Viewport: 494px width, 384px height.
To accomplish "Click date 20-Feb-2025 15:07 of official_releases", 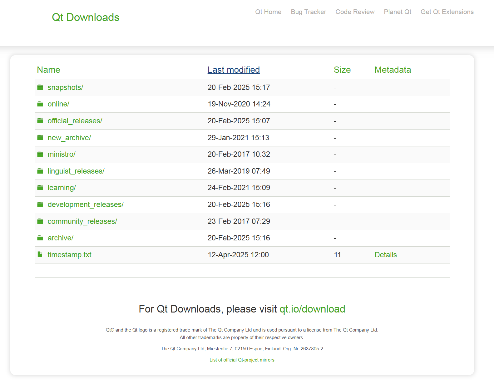I will (x=239, y=121).
